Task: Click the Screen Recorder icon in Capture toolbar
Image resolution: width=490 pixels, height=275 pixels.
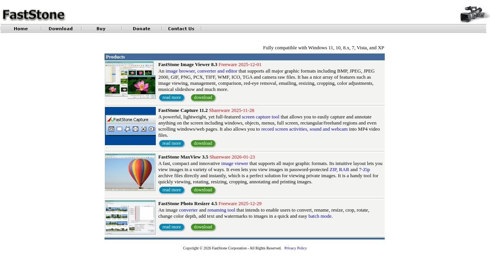Action: (x=152, y=129)
